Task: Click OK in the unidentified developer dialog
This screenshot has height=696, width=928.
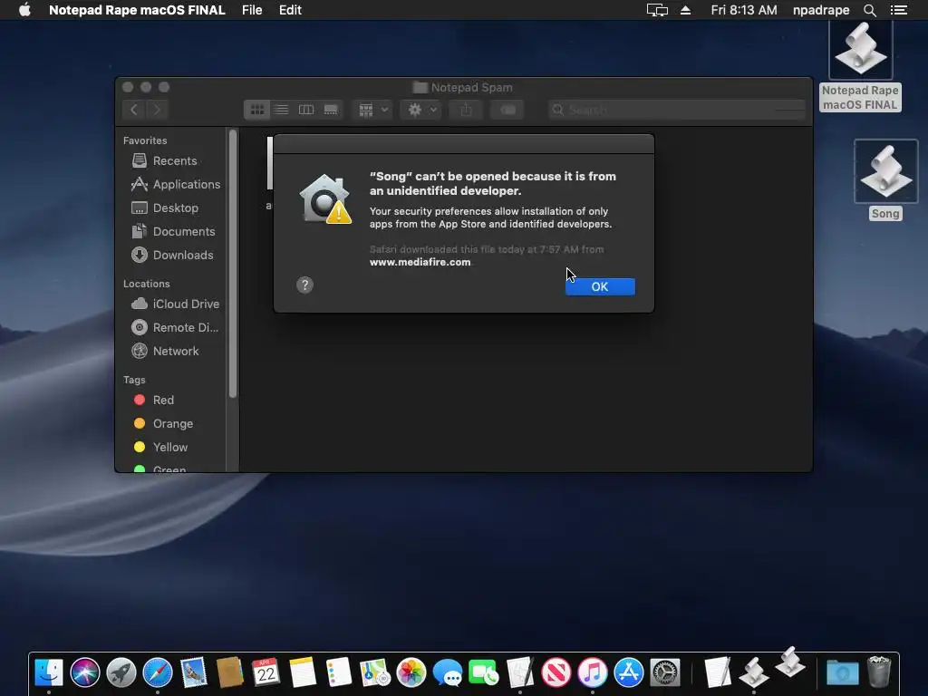Action: click(x=600, y=286)
